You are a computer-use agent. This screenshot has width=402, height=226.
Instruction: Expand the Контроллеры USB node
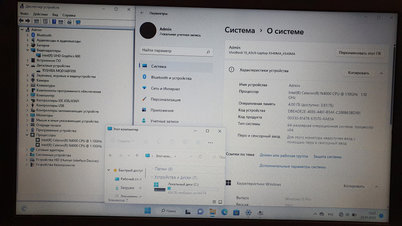point(27,106)
